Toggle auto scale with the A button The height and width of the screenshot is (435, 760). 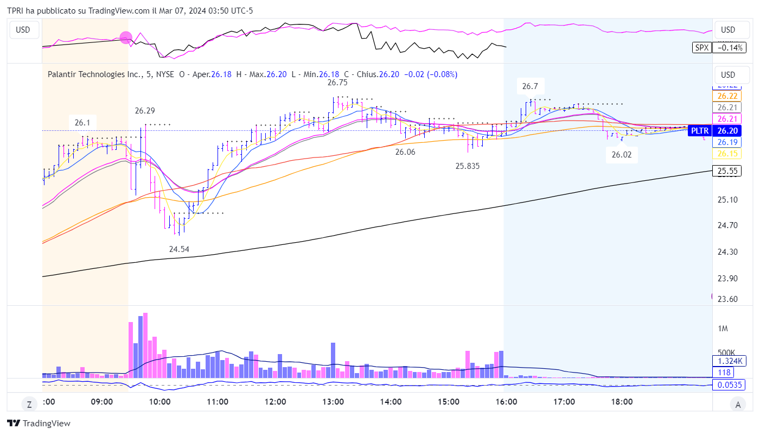(x=737, y=404)
